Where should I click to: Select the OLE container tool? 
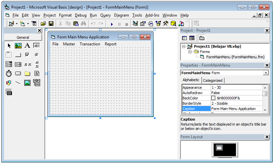9,92
